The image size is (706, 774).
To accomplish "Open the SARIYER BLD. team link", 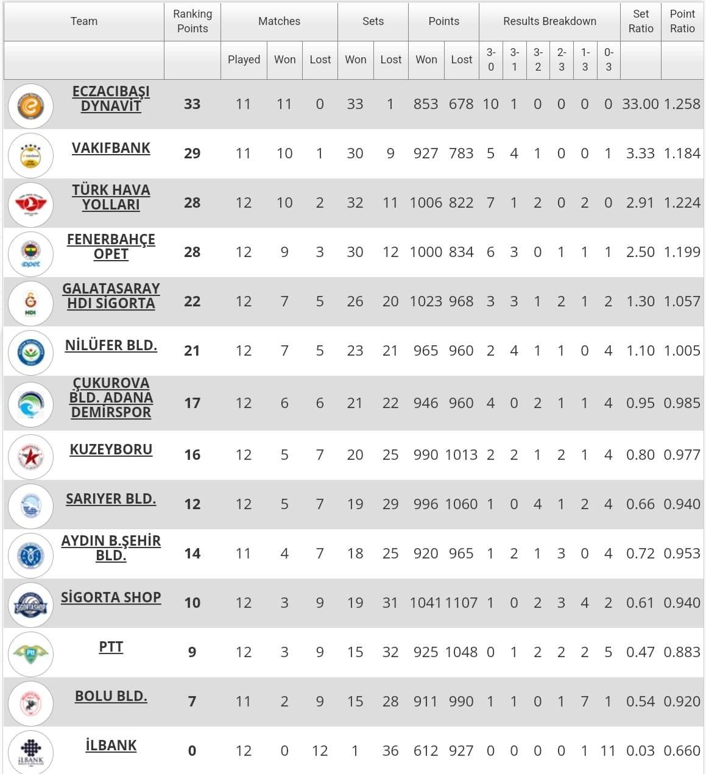I will [111, 499].
